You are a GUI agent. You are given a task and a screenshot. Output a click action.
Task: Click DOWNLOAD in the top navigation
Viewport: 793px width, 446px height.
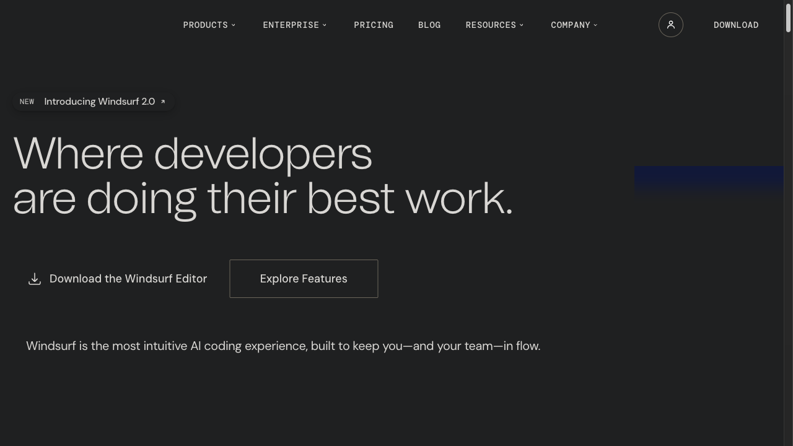(x=736, y=25)
